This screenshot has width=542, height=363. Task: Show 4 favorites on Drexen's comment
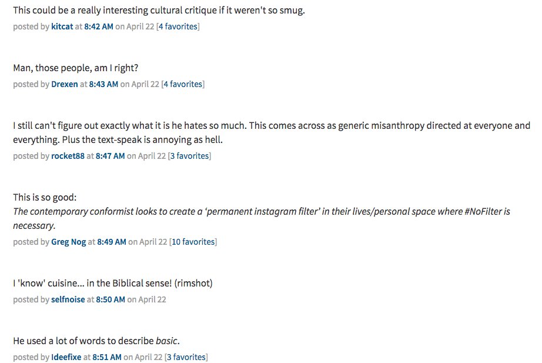pyautogui.click(x=183, y=84)
